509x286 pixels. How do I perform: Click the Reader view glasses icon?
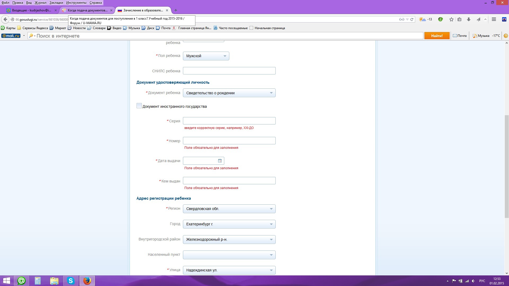point(401,19)
